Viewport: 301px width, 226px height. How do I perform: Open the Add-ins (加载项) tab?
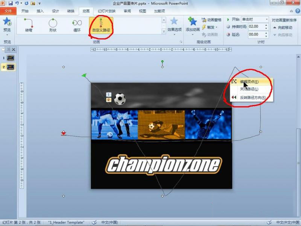[x=160, y=11]
